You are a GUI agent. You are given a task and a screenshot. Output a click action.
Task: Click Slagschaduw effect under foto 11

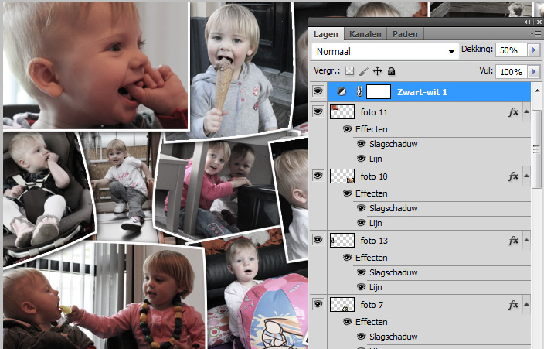point(393,144)
